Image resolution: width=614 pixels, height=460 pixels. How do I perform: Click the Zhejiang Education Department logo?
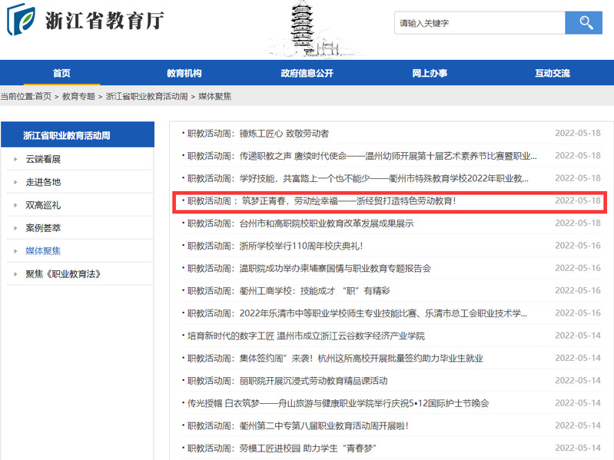pyautogui.click(x=85, y=22)
